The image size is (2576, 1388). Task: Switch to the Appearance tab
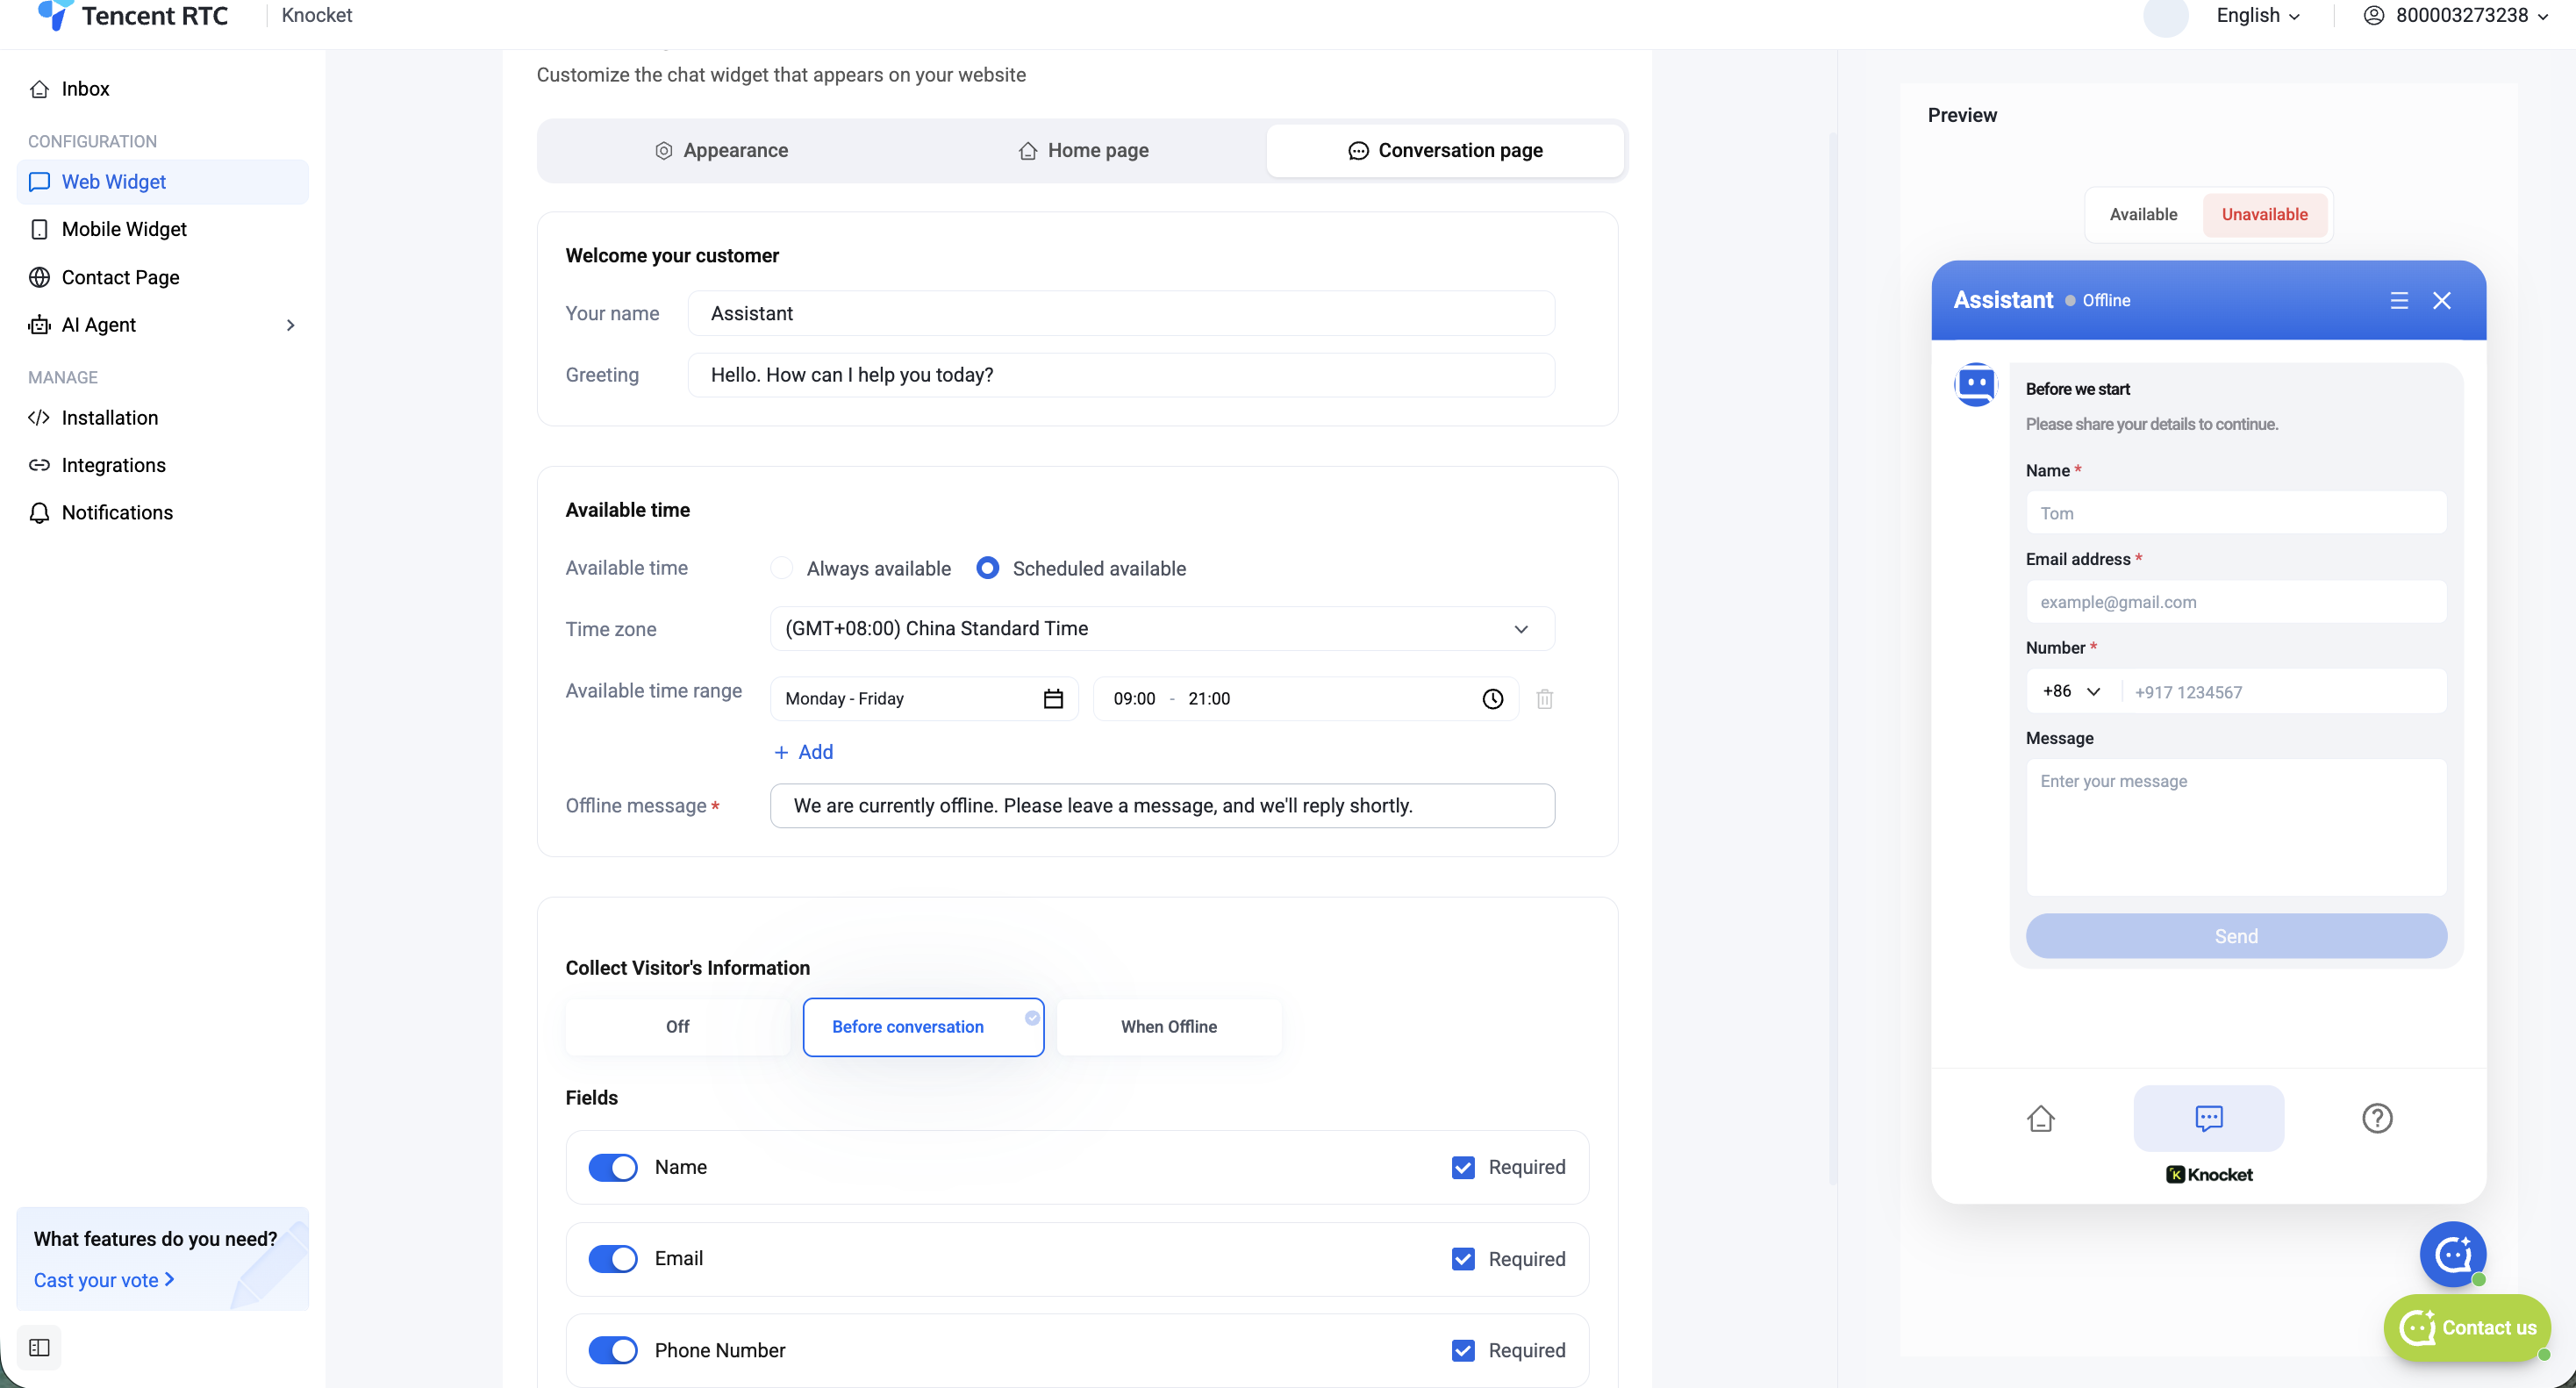[x=721, y=150]
